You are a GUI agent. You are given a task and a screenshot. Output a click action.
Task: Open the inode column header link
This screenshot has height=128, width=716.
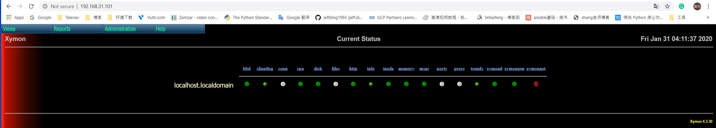click(388, 69)
